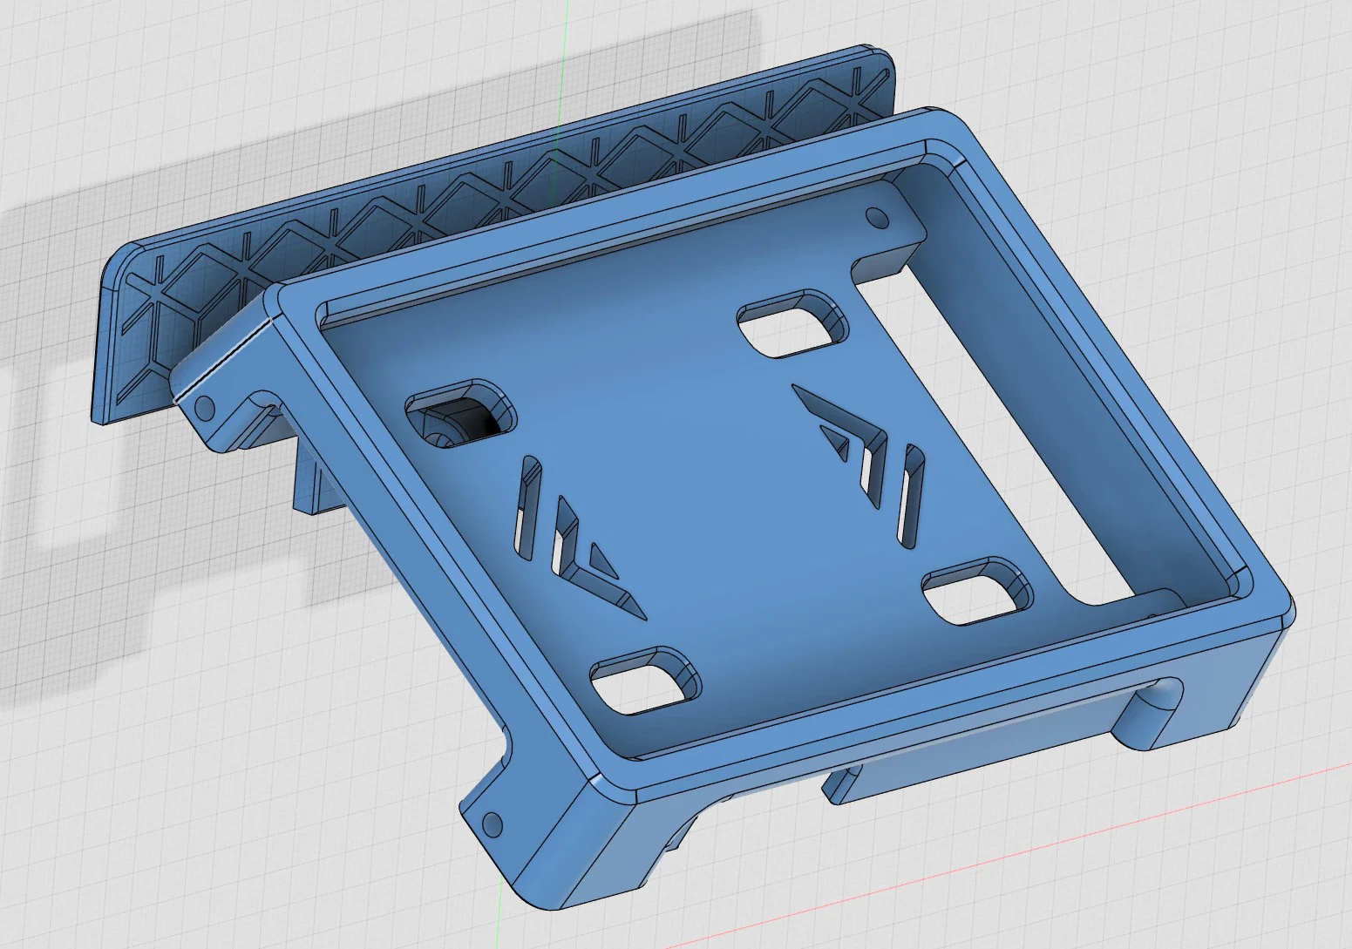Image resolution: width=1352 pixels, height=949 pixels.
Task: Select the upper-right rounded slot in the tray floor
Action: coord(792,325)
